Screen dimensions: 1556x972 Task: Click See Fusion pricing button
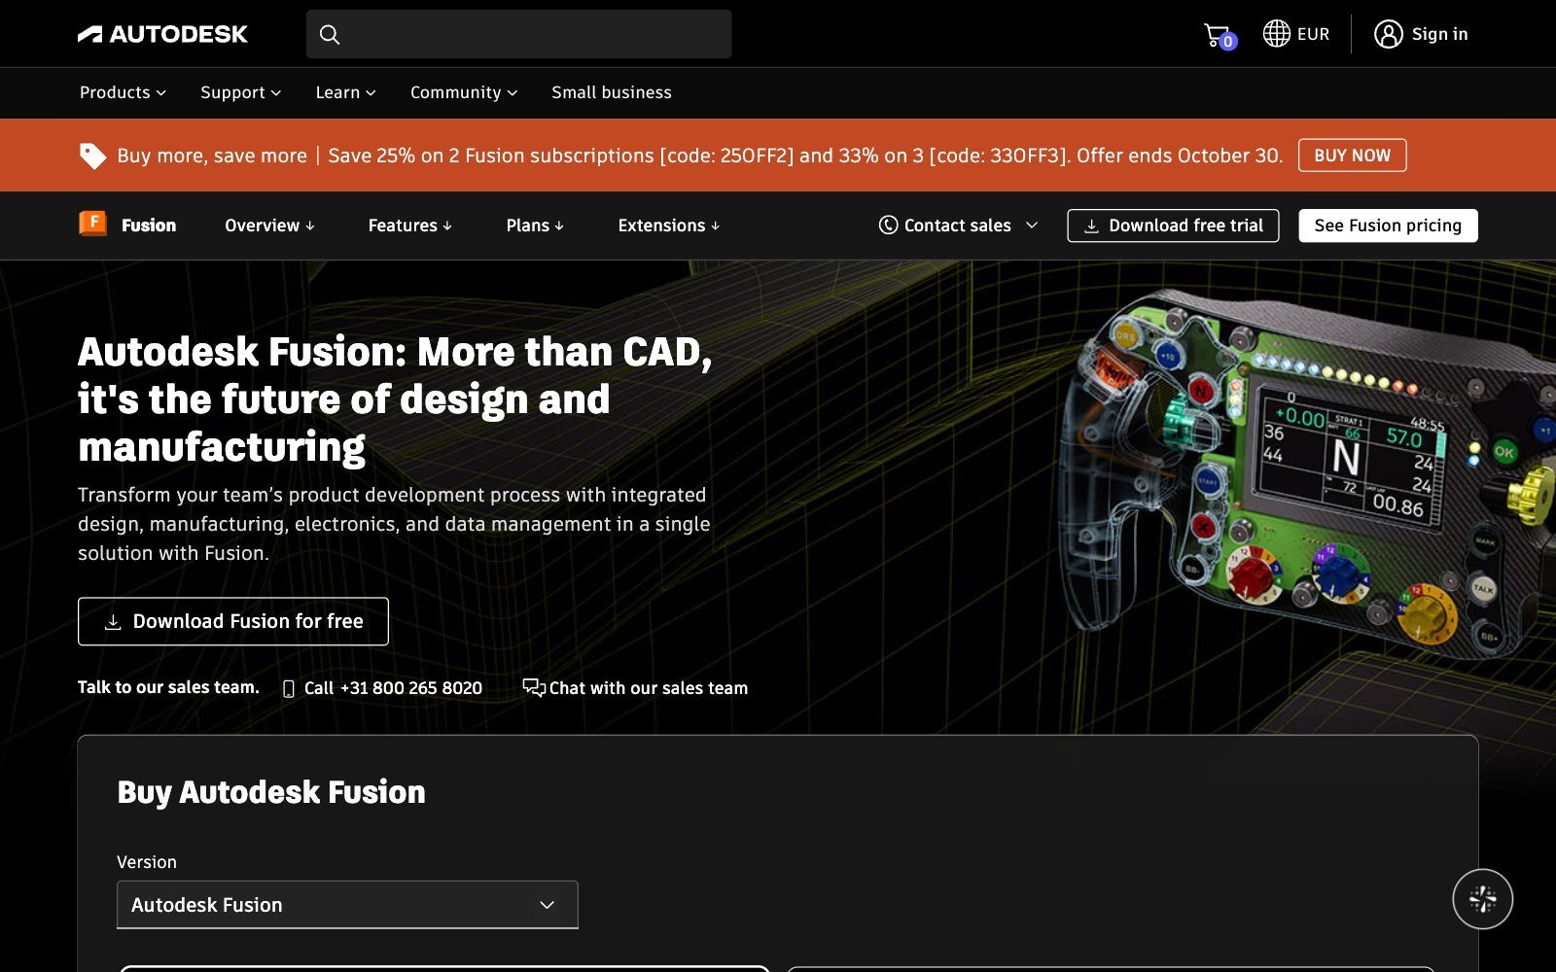tap(1388, 226)
